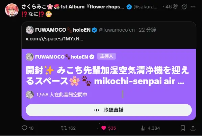Open the 46 秒 post timestamp
Image resolution: width=202 pixels, height=136 pixels.
tap(172, 7)
